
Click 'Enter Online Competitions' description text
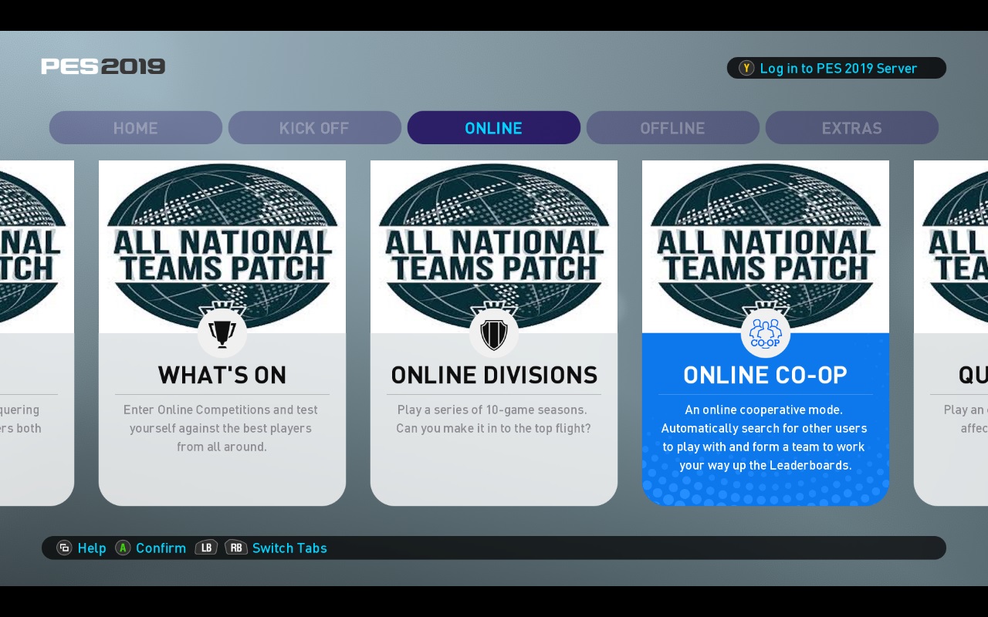coord(222,428)
